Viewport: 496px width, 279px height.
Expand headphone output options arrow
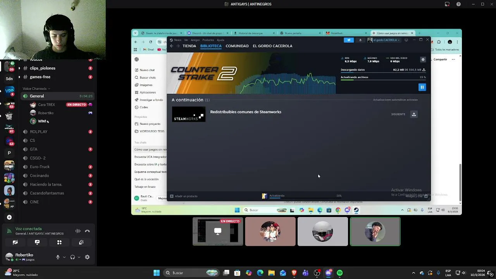(79, 257)
